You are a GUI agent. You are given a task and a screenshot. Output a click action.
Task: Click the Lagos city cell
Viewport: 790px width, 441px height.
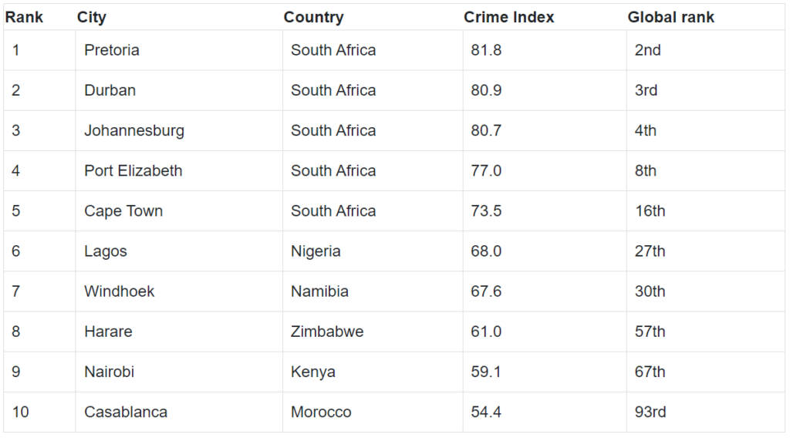[x=106, y=251]
